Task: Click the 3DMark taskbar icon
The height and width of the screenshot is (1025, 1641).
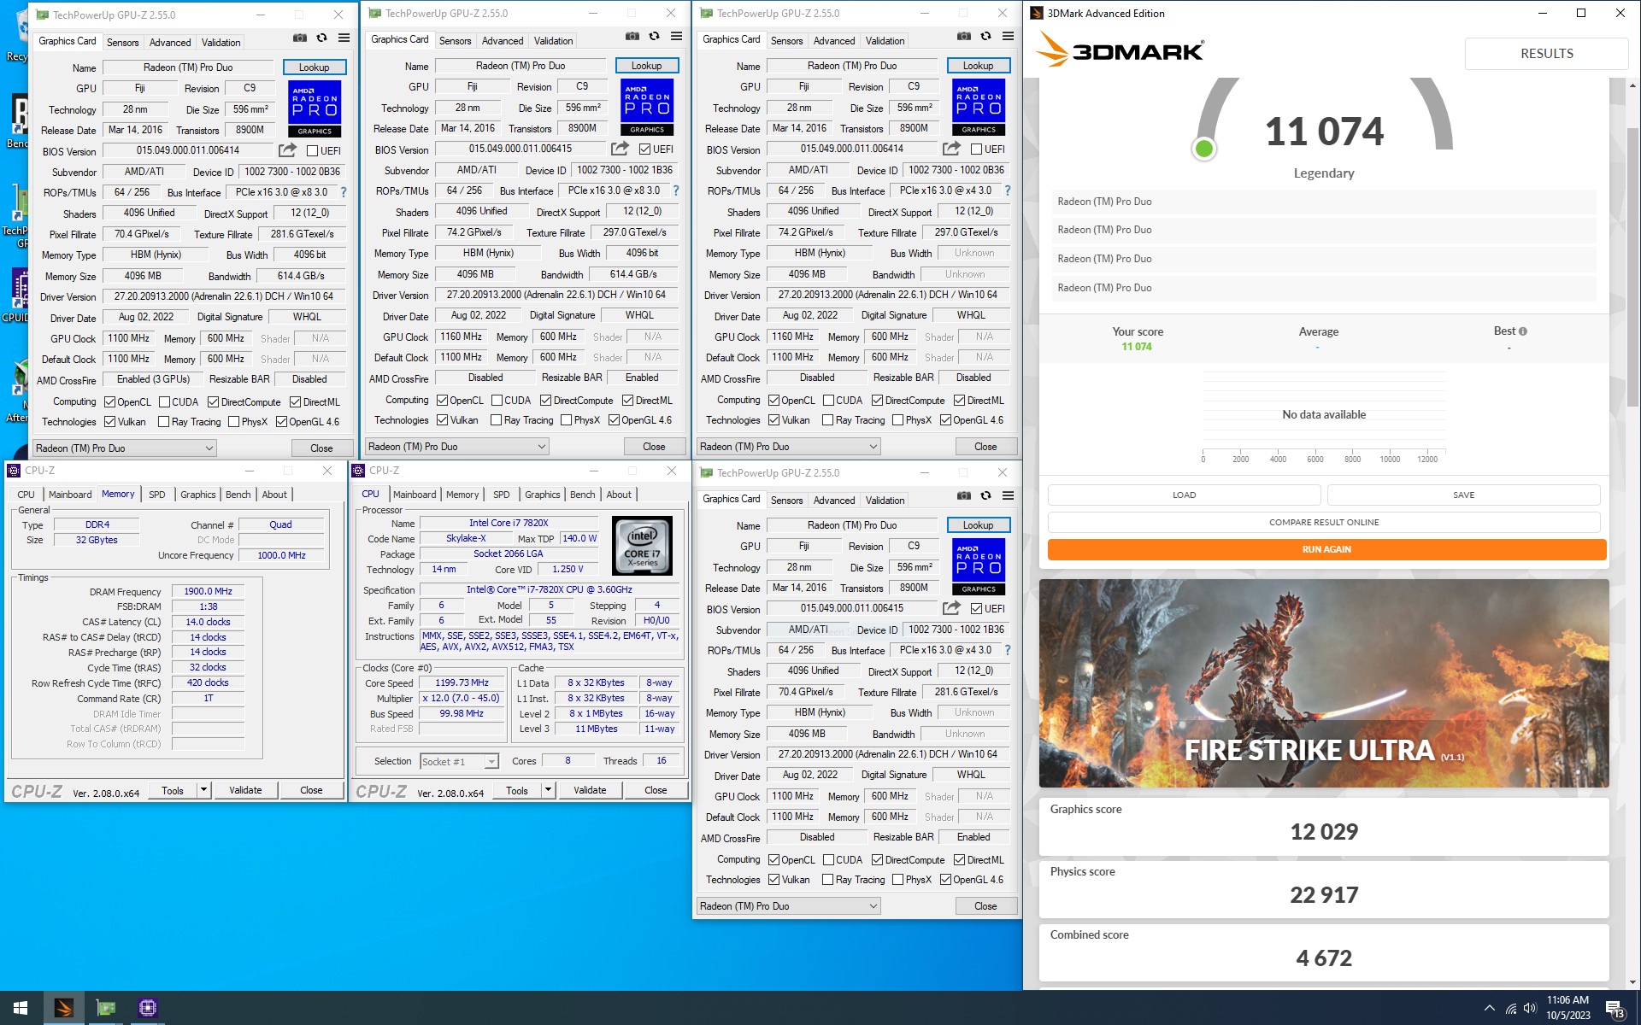Action: [x=63, y=1008]
